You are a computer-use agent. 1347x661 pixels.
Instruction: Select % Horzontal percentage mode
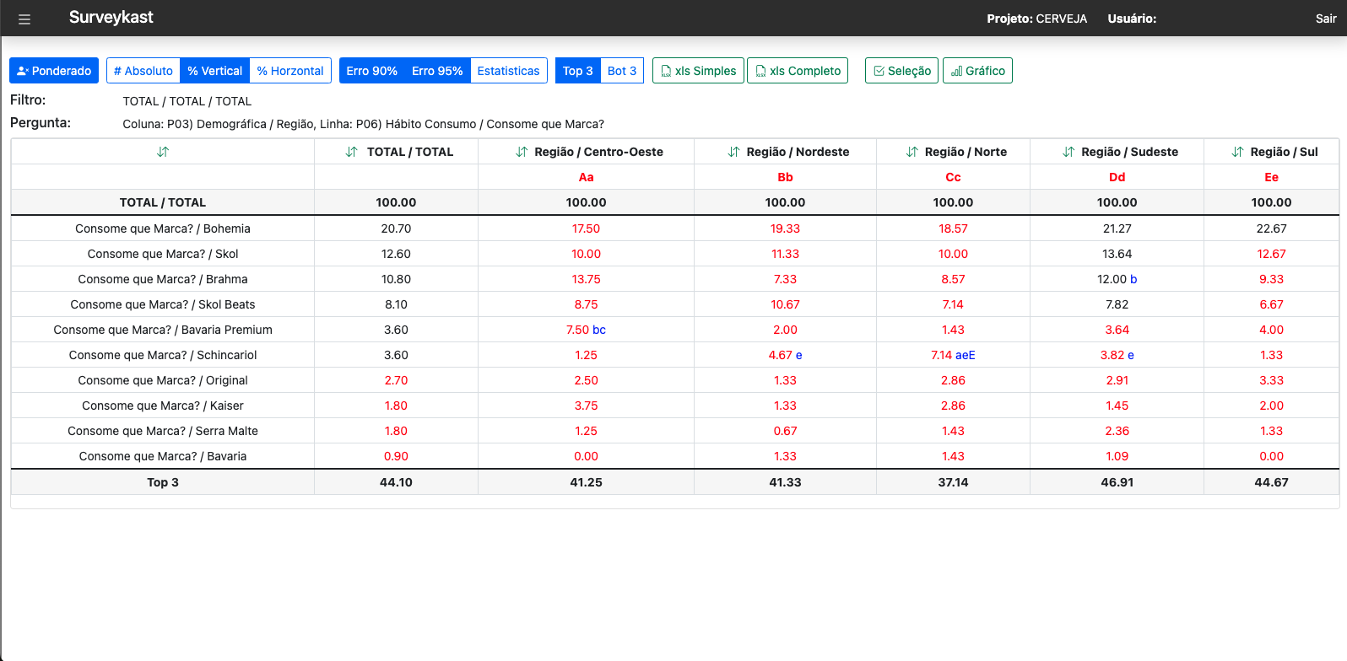[x=290, y=71]
